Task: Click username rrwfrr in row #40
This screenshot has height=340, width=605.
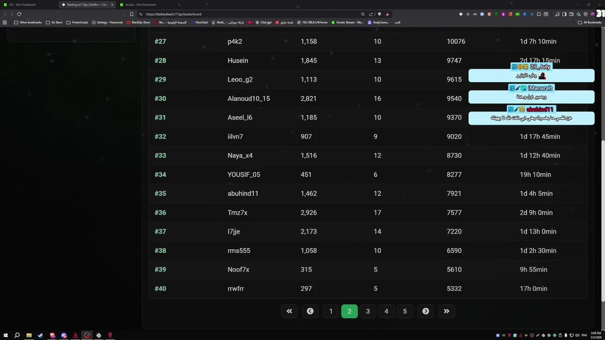Action: coord(236,289)
